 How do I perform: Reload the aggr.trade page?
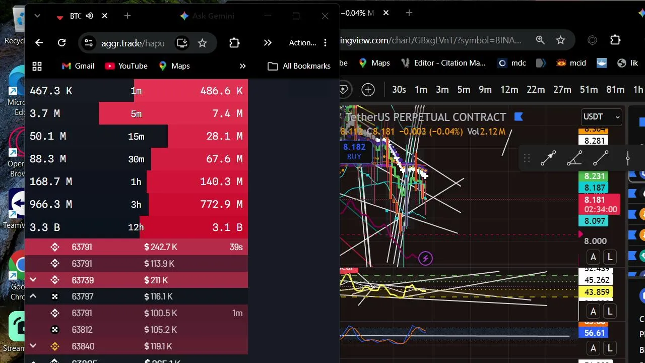tap(61, 43)
